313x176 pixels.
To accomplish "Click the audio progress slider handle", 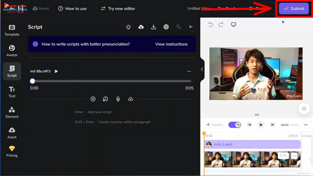I will [32, 81].
